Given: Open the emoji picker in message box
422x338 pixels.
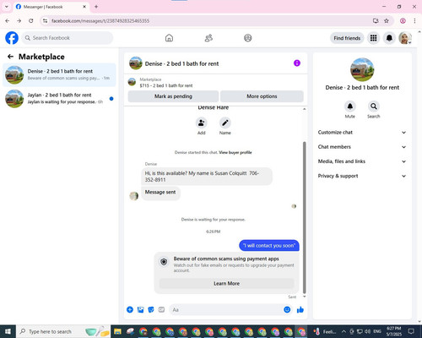Looking at the screenshot, I should click(x=287, y=310).
